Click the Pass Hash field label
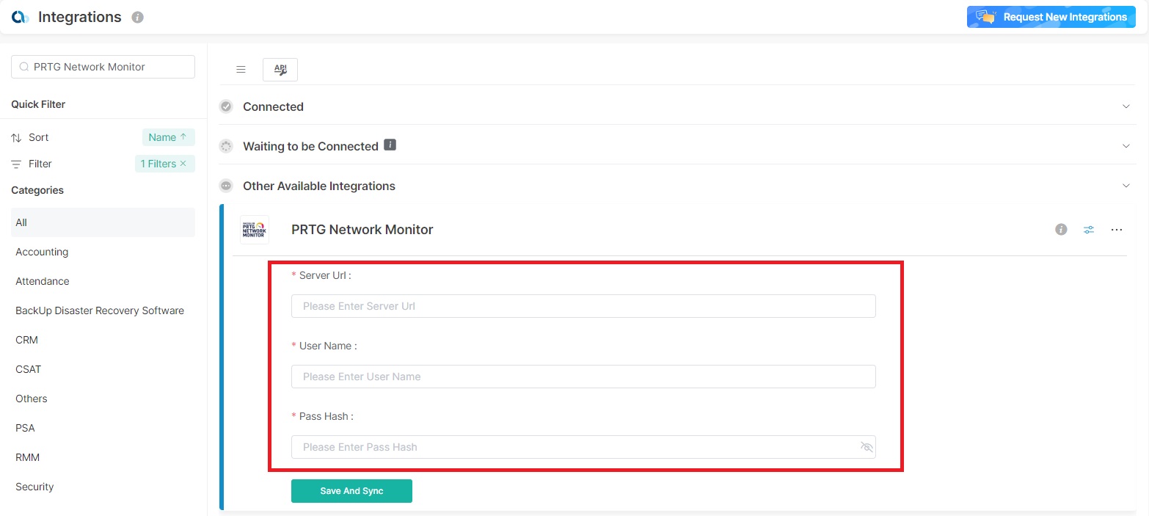 click(323, 416)
